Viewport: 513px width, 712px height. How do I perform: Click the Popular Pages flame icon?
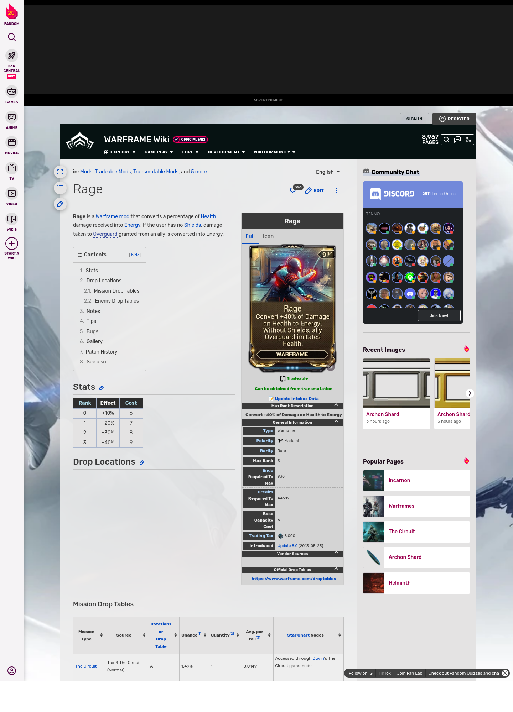[x=466, y=461]
